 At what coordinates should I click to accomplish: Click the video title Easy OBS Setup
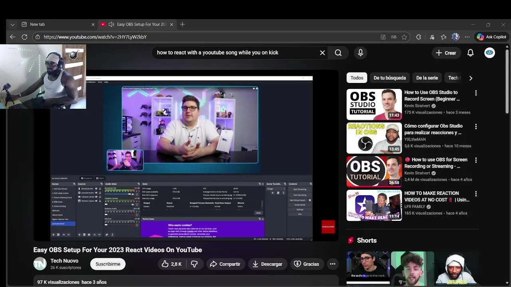tap(117, 250)
